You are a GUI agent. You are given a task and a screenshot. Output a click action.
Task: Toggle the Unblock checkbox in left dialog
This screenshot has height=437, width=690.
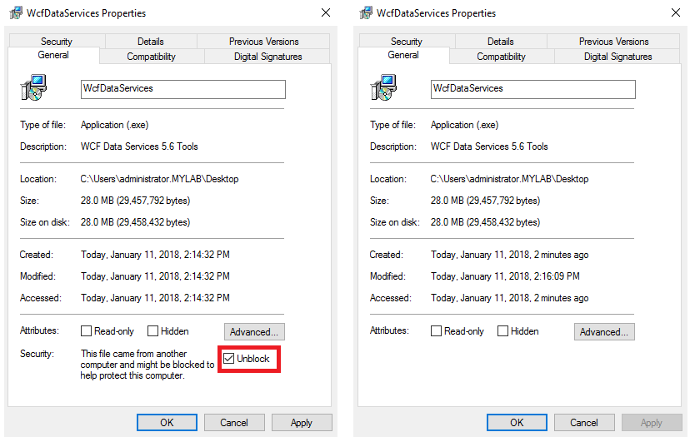pyautogui.click(x=228, y=358)
